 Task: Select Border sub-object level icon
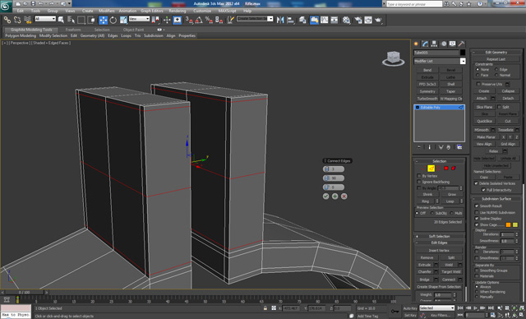tap(438, 168)
